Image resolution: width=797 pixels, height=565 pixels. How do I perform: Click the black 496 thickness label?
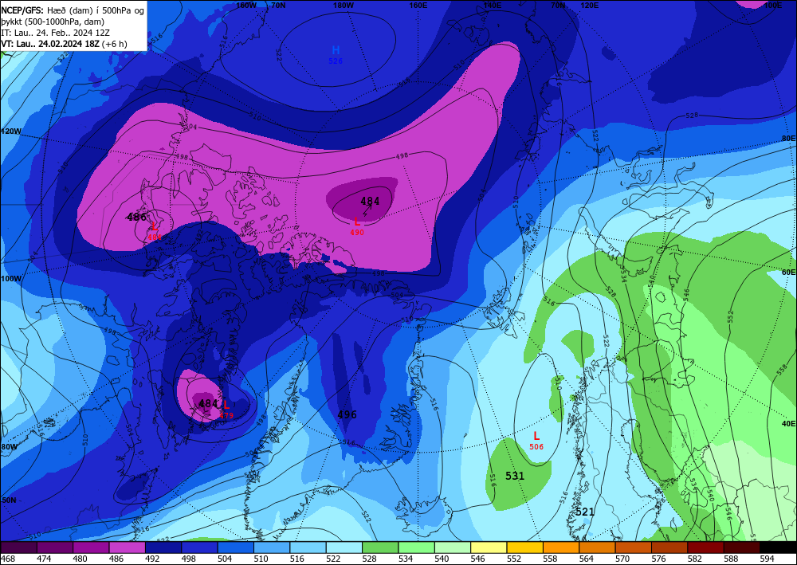click(347, 414)
